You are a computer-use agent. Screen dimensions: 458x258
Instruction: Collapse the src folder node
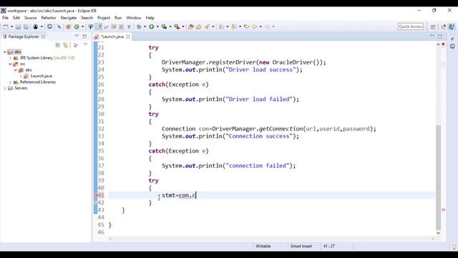(x=10, y=64)
